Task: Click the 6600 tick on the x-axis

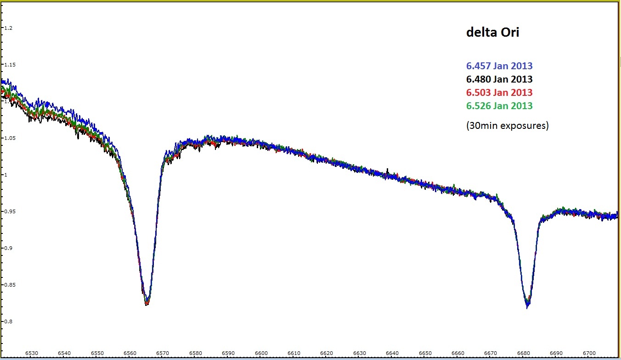Action: (x=261, y=353)
